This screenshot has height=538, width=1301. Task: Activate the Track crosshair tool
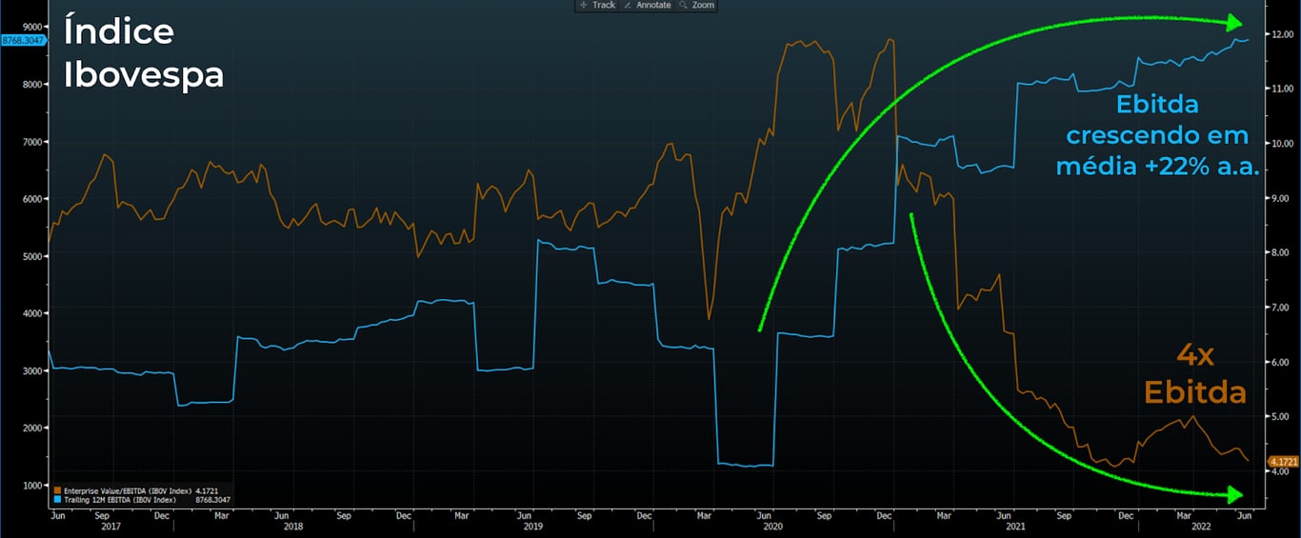[x=598, y=5]
